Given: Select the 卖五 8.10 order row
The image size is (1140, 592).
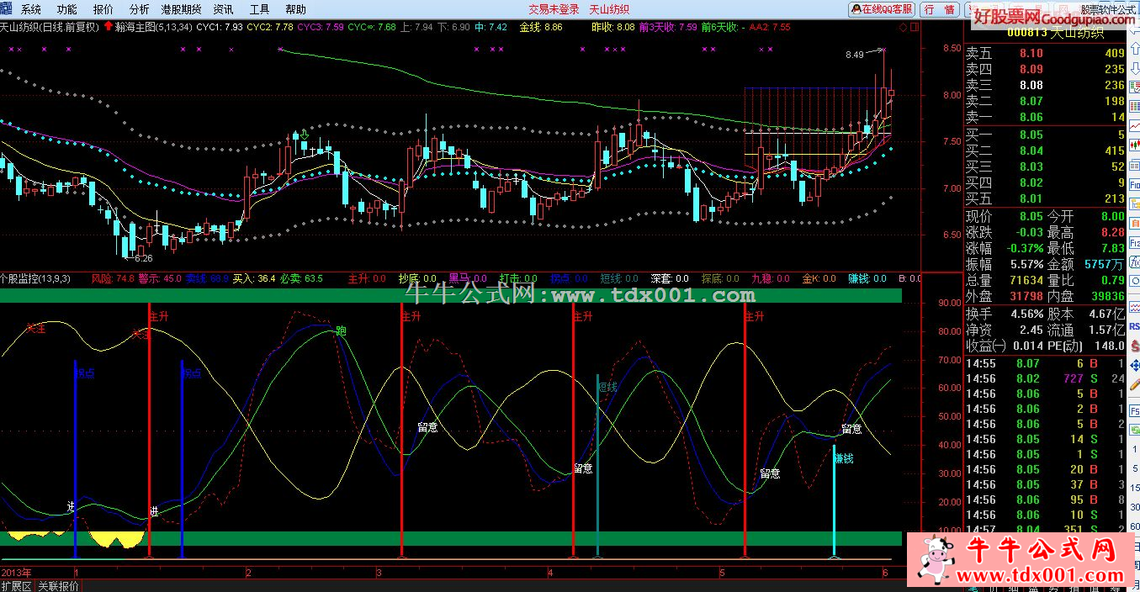Looking at the screenshot, I should tap(1045, 53).
